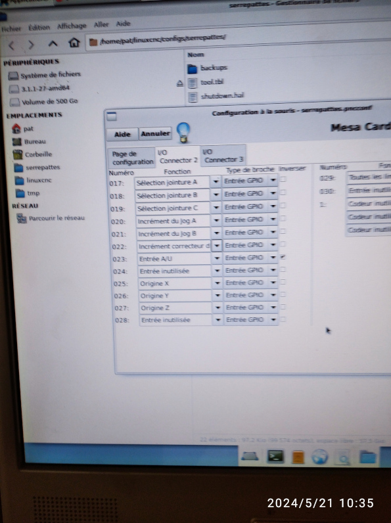Screen dimensions: 391x523
Task: Go back with left arrow icon
Action: pos(12,45)
